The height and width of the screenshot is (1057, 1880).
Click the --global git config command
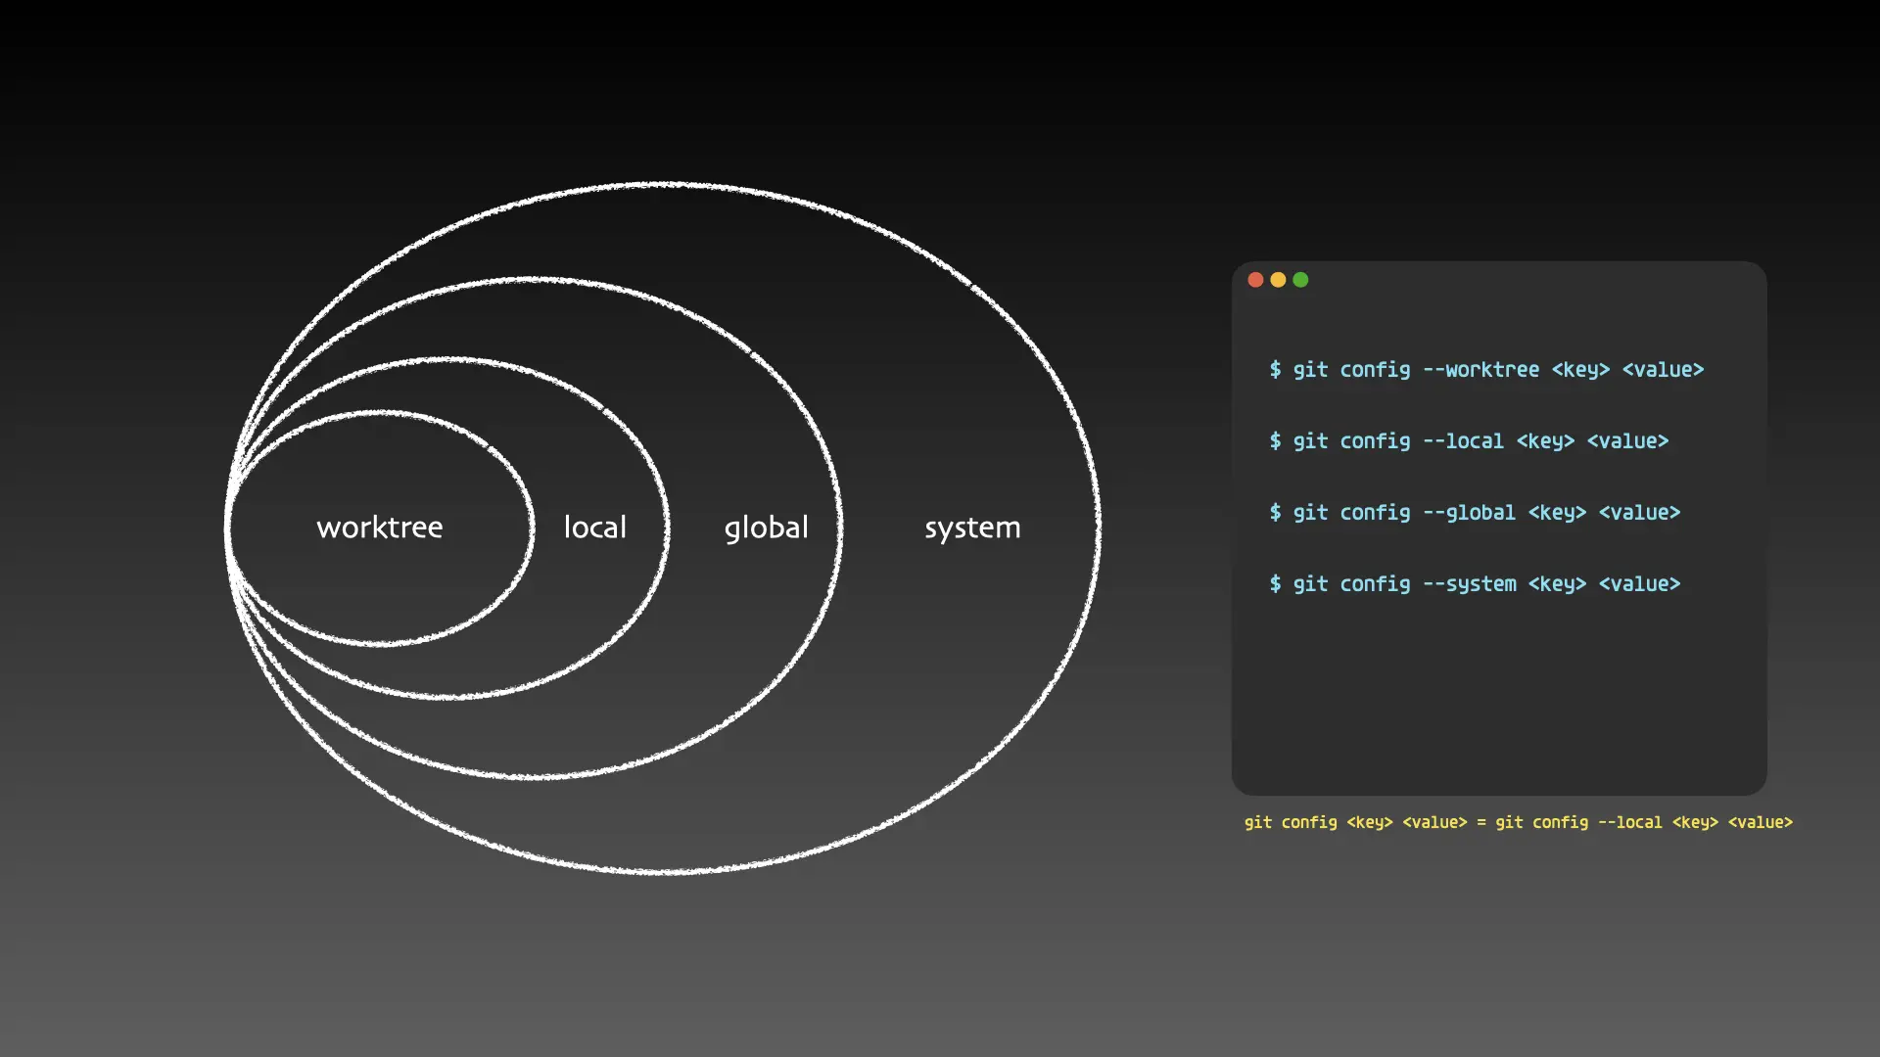[x=1474, y=513]
